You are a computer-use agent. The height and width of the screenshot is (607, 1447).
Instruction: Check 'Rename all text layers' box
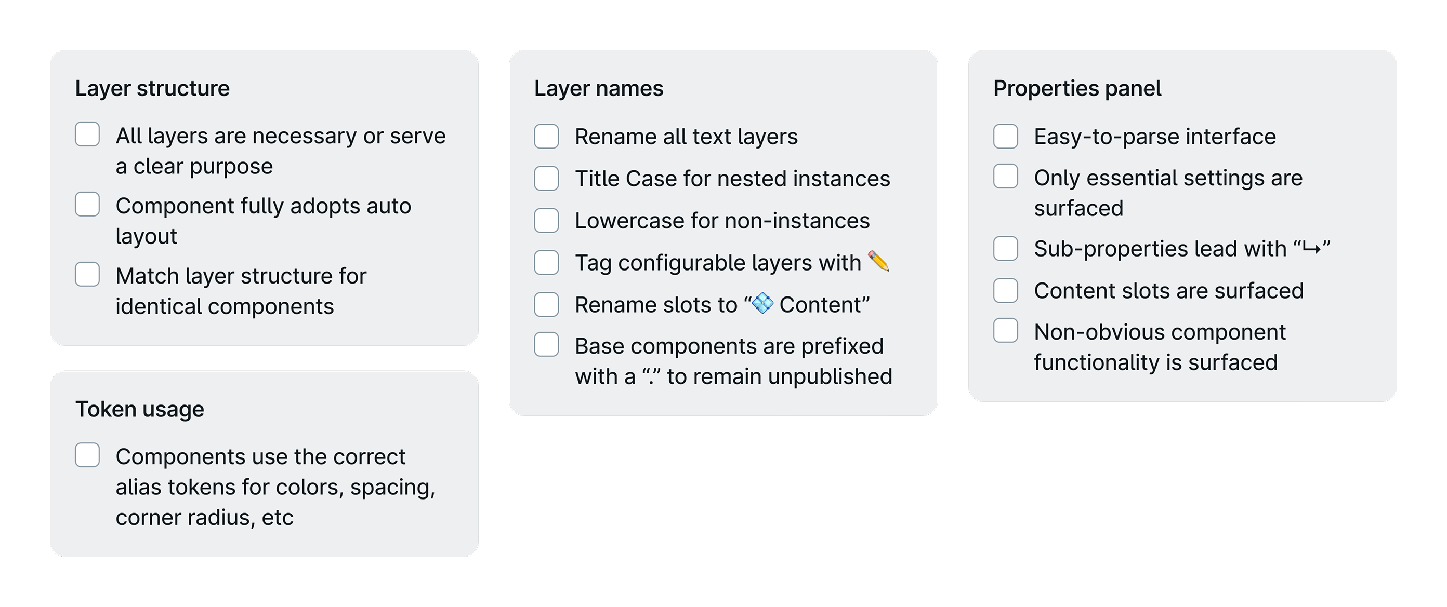click(x=547, y=137)
